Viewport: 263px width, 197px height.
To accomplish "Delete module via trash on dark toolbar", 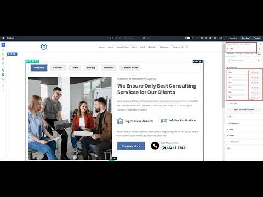I will tap(200, 62).
